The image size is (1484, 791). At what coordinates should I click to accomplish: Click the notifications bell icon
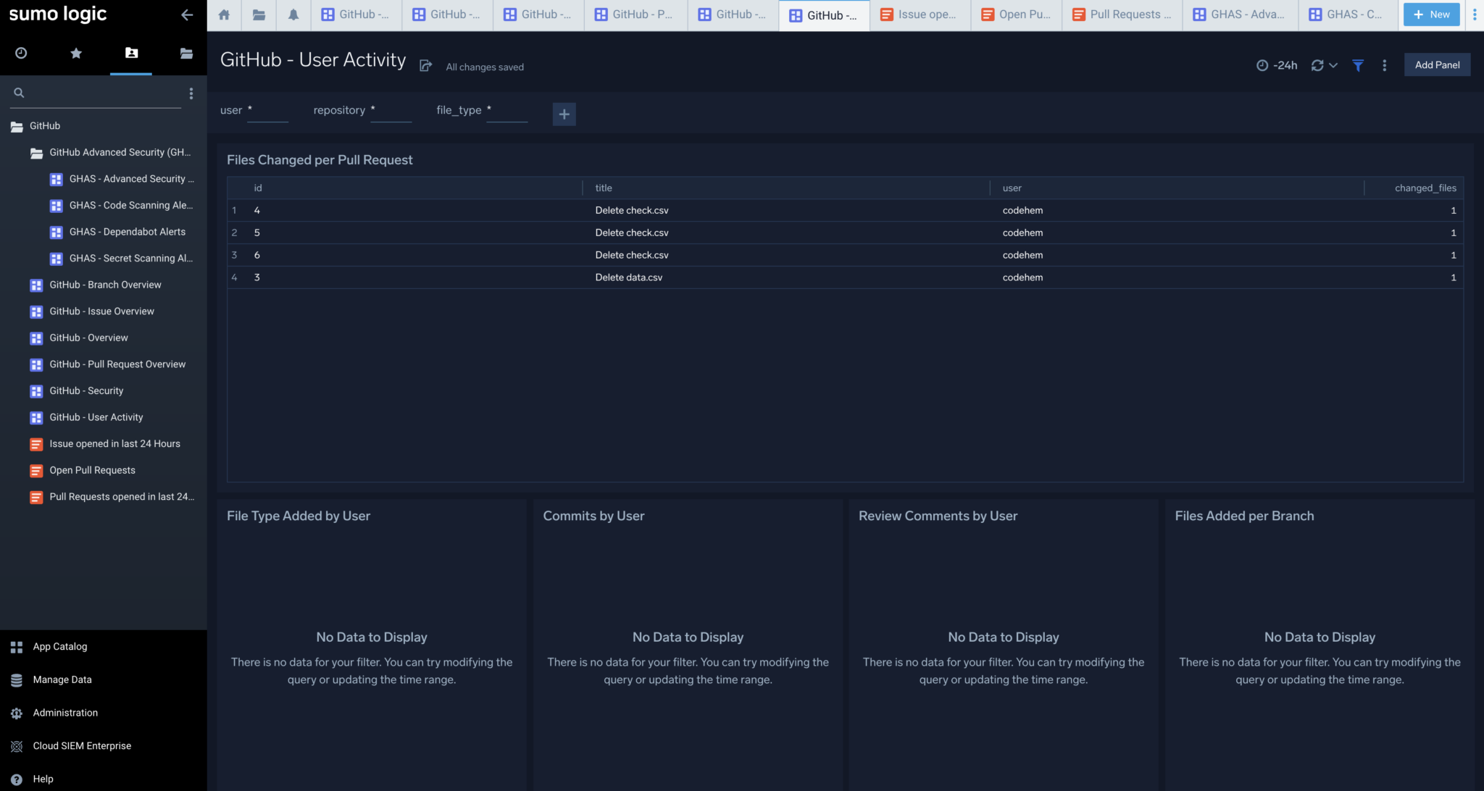pos(293,14)
